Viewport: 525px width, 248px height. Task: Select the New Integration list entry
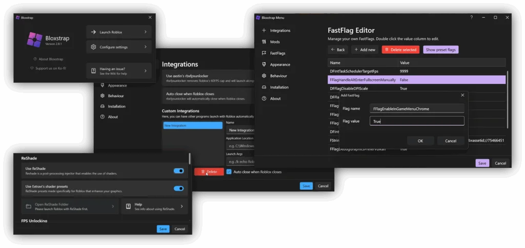[193, 125]
